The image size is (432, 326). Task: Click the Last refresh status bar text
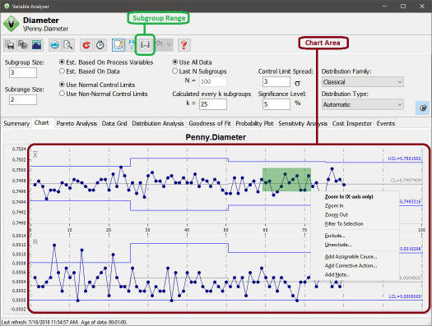64,322
